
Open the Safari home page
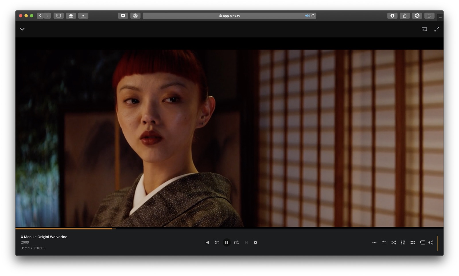pyautogui.click(x=71, y=16)
